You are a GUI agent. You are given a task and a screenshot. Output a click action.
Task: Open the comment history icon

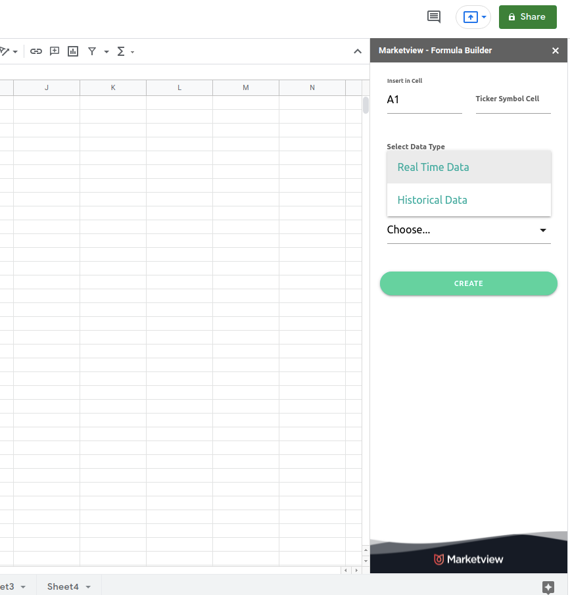point(434,17)
